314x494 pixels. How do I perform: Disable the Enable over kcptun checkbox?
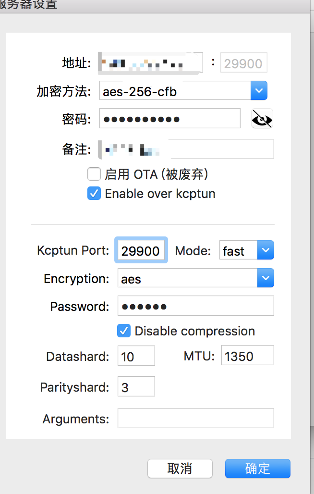click(94, 193)
